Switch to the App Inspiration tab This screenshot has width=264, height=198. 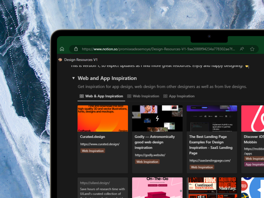point(179,96)
